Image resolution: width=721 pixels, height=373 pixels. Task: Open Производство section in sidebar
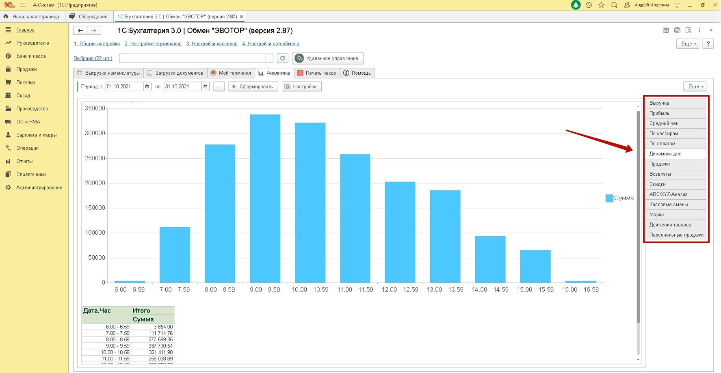tap(32, 109)
